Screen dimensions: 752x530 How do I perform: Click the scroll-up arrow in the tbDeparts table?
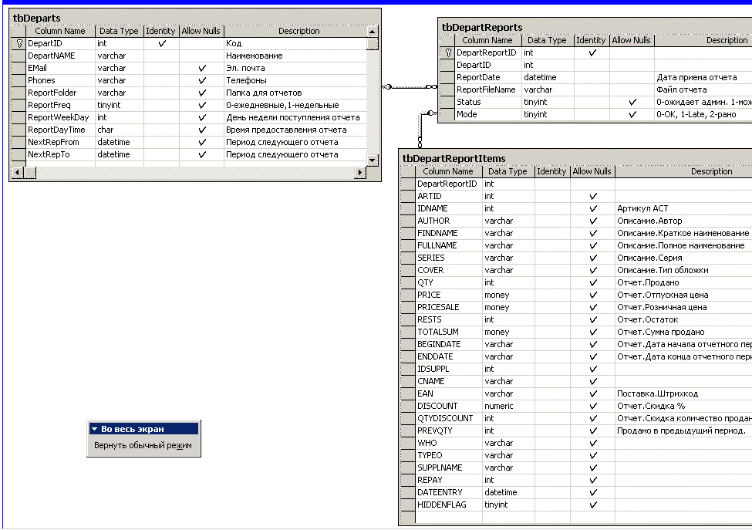coord(373,32)
